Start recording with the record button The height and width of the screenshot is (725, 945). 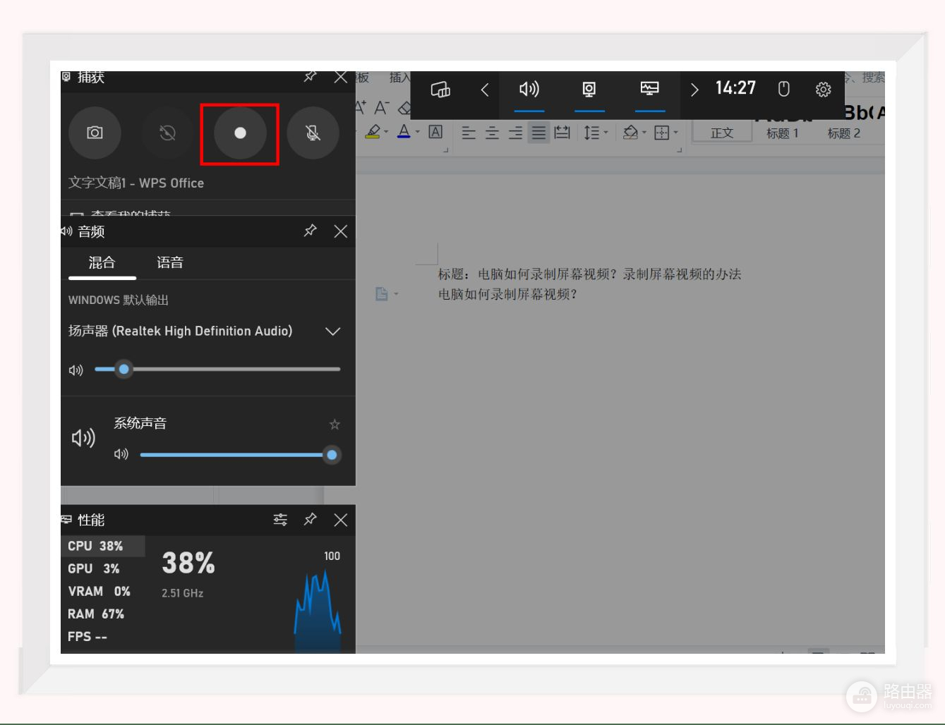240,133
